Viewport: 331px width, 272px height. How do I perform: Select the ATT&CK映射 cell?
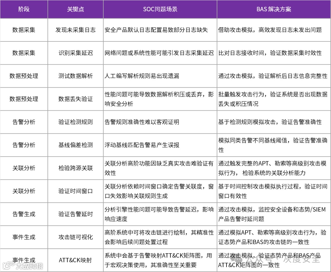[x=76, y=260]
